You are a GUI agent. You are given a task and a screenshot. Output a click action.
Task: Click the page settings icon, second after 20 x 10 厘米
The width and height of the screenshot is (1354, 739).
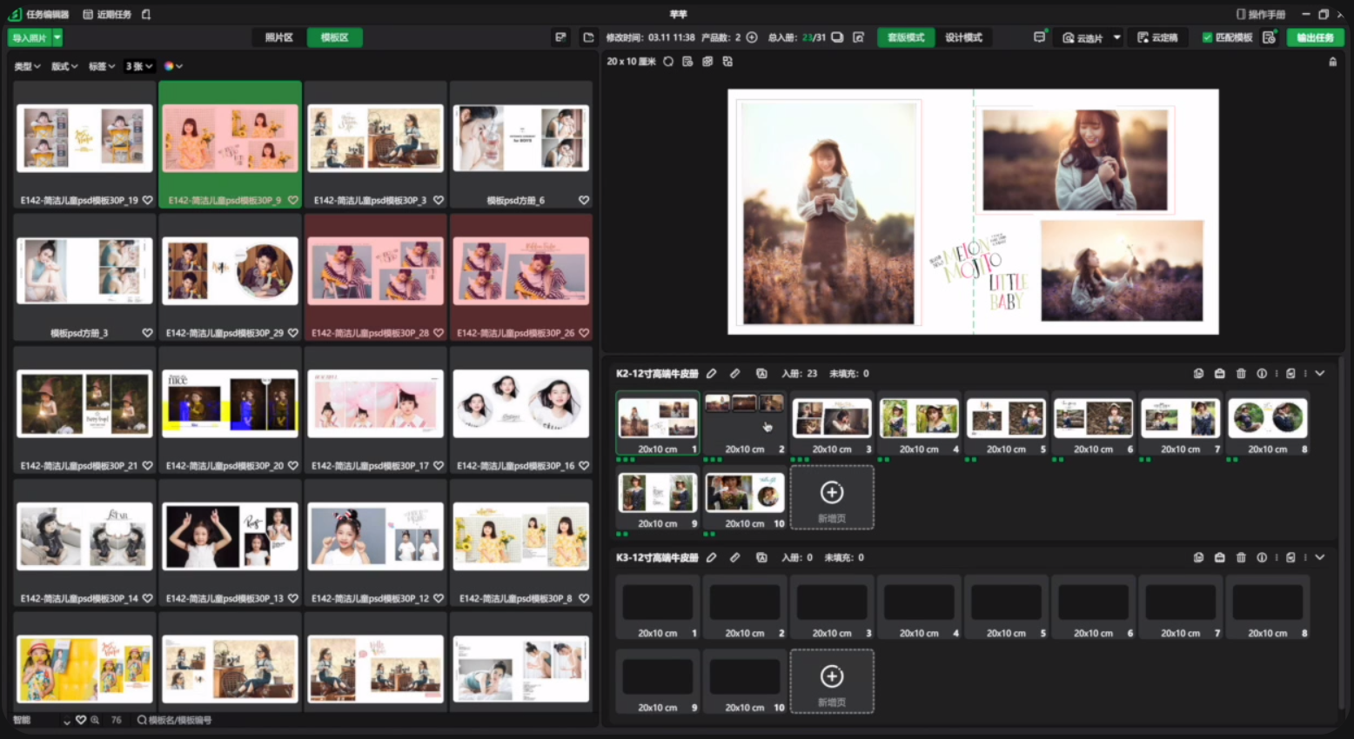tap(687, 62)
